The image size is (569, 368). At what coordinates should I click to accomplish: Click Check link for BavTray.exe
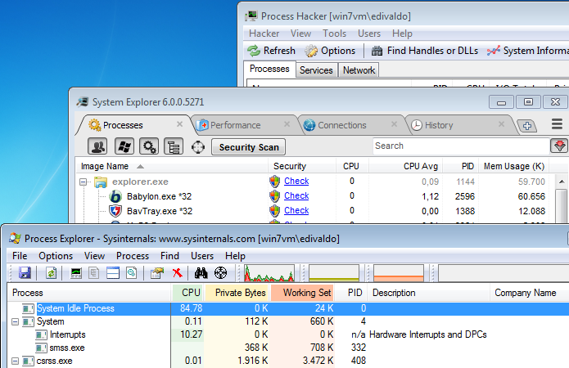click(x=296, y=210)
